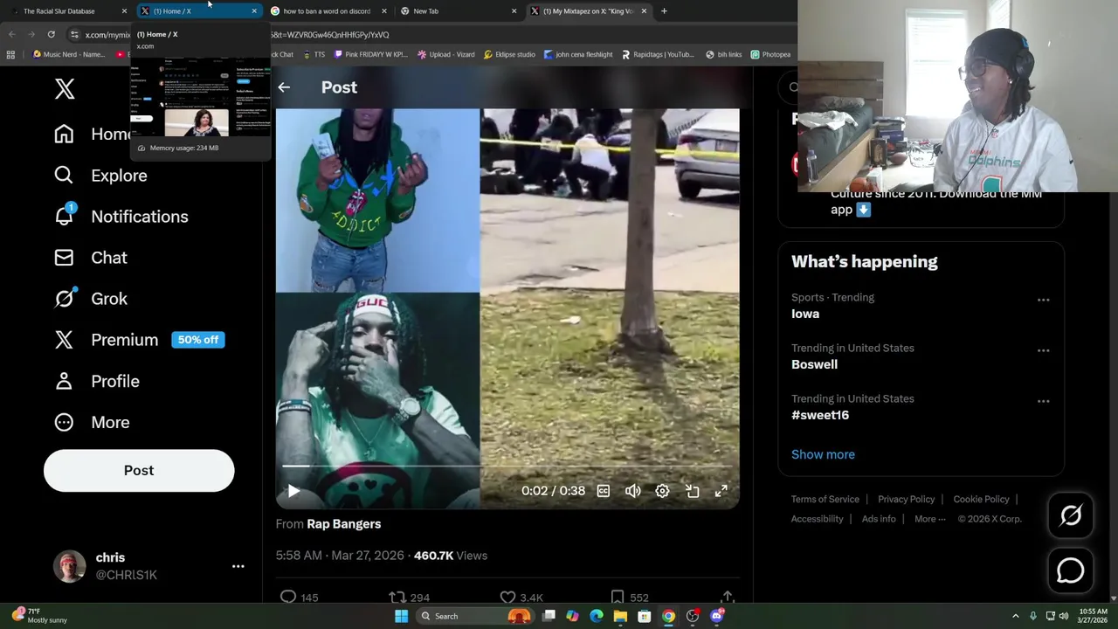
Task: Open Chat envelope icon
Action: (x=64, y=258)
